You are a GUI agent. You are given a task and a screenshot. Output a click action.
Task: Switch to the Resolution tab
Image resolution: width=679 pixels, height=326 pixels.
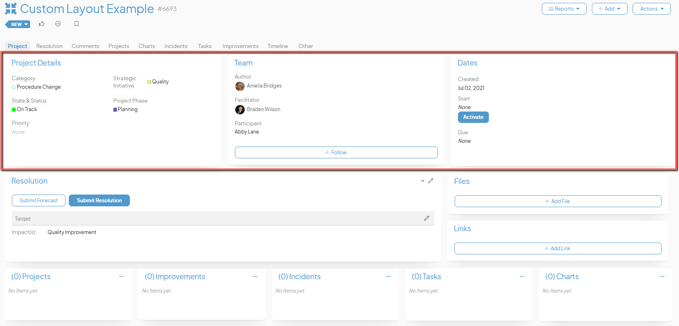point(49,46)
